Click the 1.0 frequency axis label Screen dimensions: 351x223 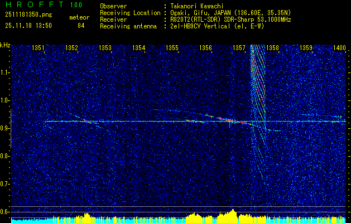click(5, 100)
